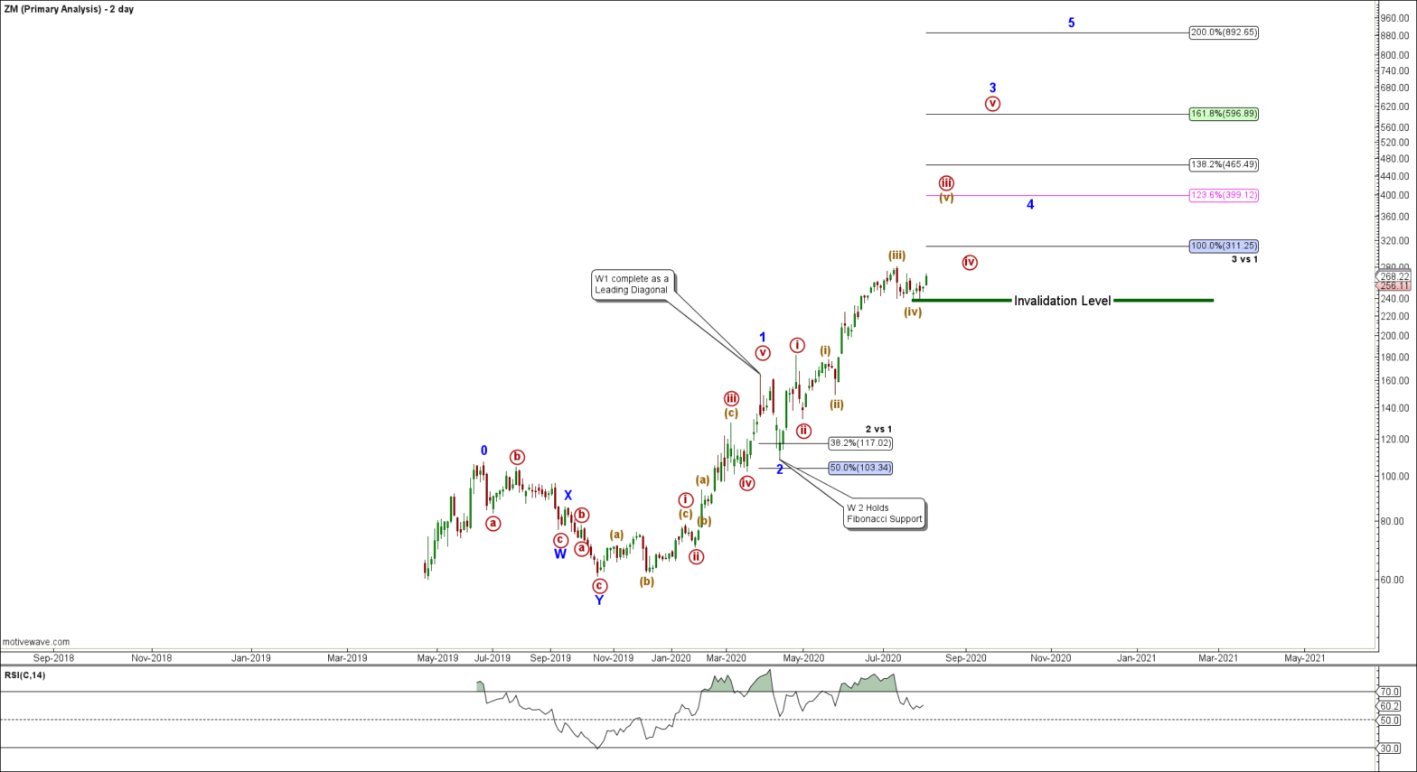Click the brown (iii) label near July 2020
The image size is (1417, 772).
[896, 256]
